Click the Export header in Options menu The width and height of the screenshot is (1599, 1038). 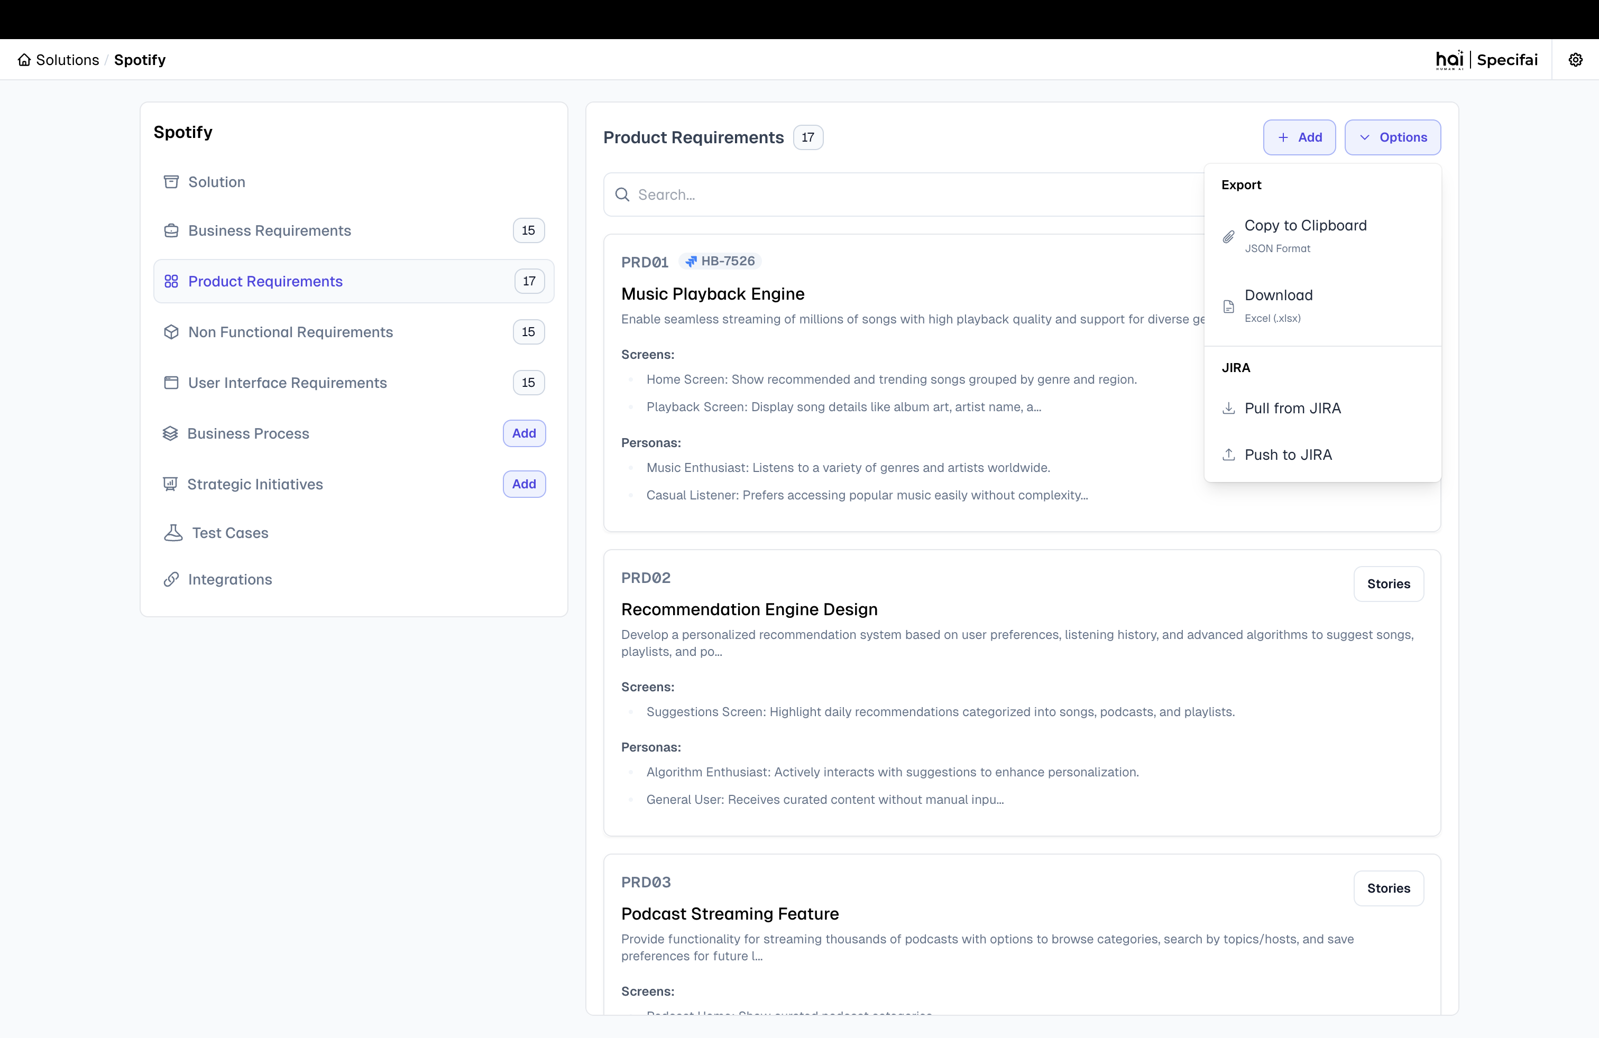(x=1241, y=184)
